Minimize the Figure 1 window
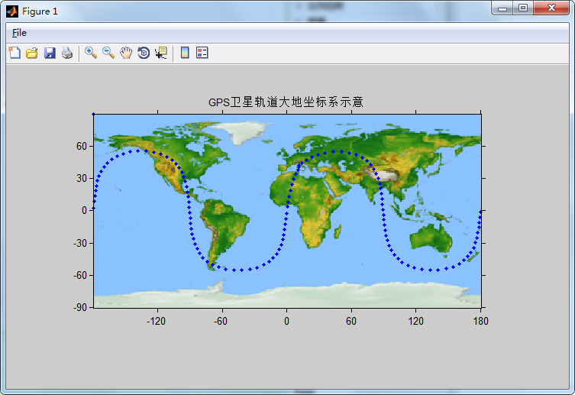The height and width of the screenshot is (395, 575). click(503, 8)
